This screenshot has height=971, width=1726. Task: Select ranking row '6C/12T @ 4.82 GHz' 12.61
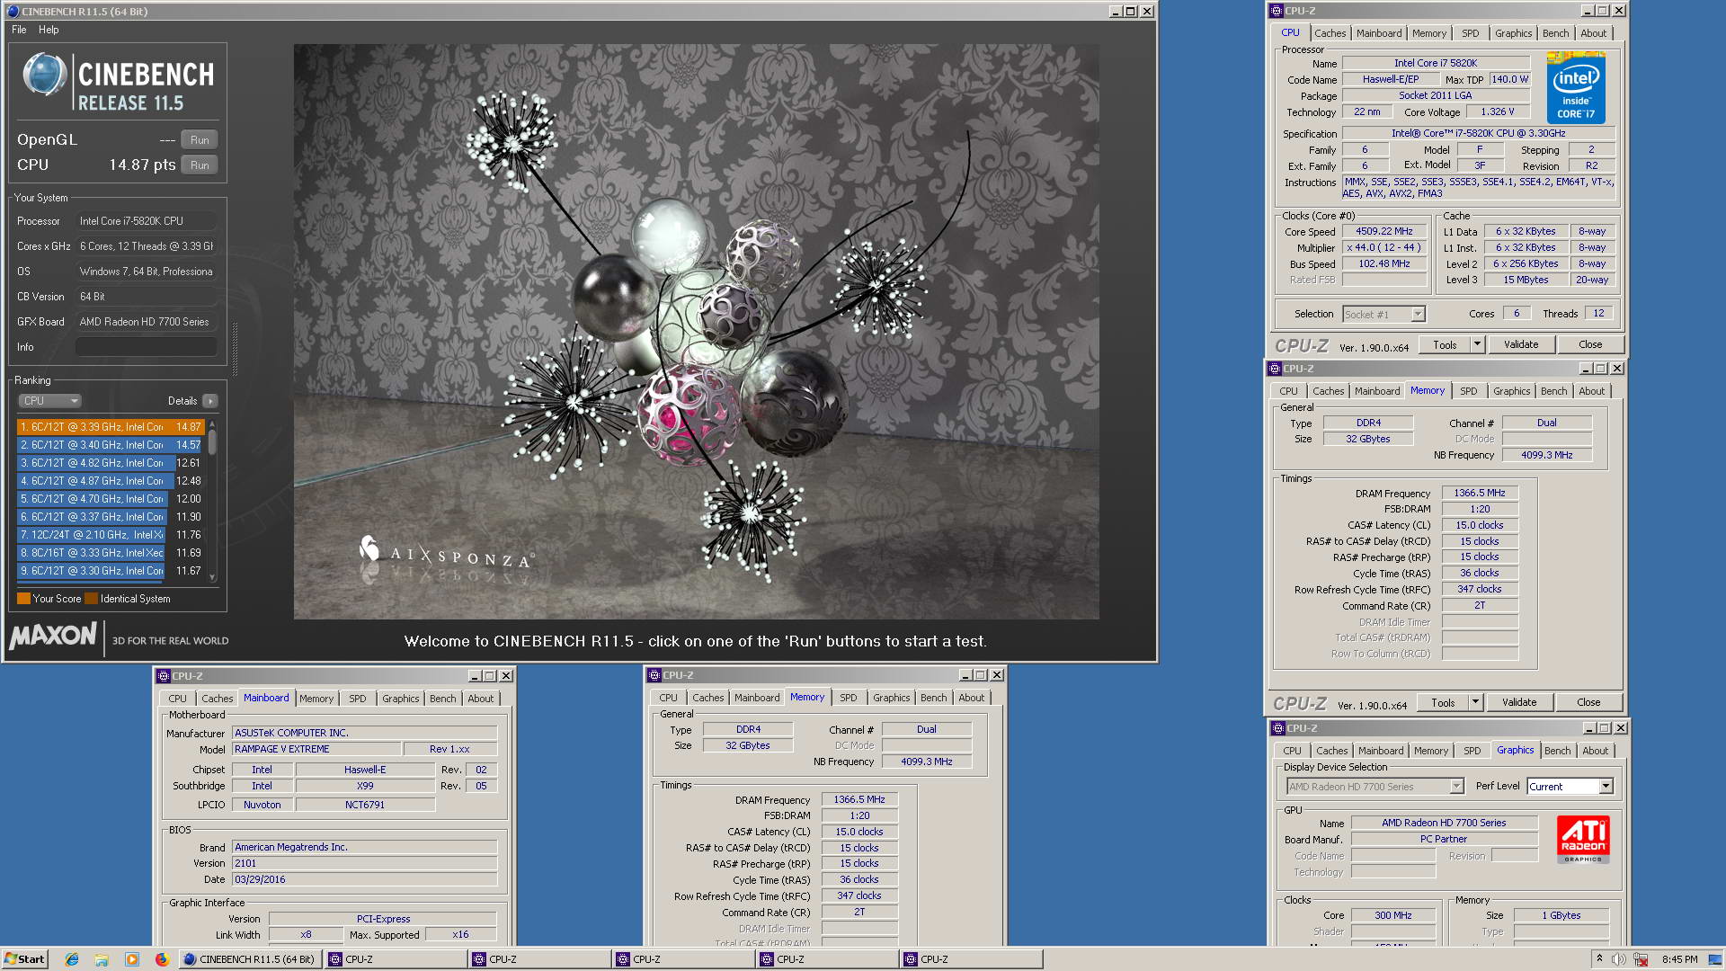(111, 463)
